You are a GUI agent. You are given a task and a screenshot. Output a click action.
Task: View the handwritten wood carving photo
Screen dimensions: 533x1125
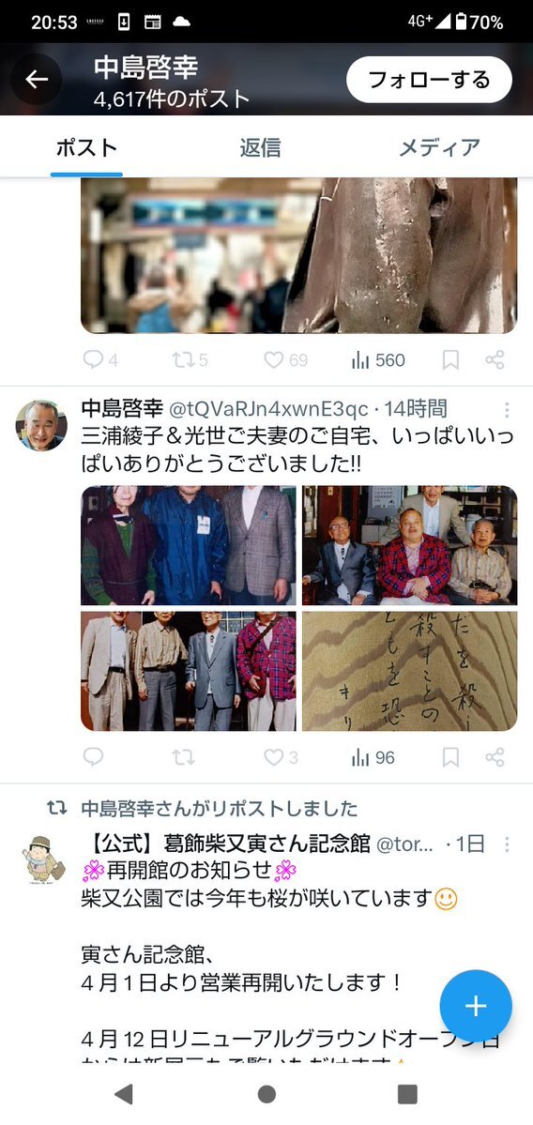pos(410,671)
